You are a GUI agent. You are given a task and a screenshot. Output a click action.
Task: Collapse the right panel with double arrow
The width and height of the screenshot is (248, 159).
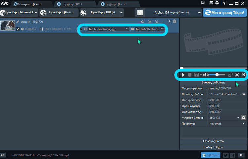(x=243, y=155)
